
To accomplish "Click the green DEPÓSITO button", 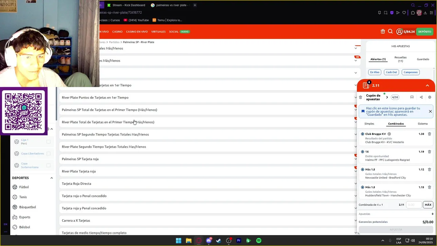I will (x=424, y=31).
